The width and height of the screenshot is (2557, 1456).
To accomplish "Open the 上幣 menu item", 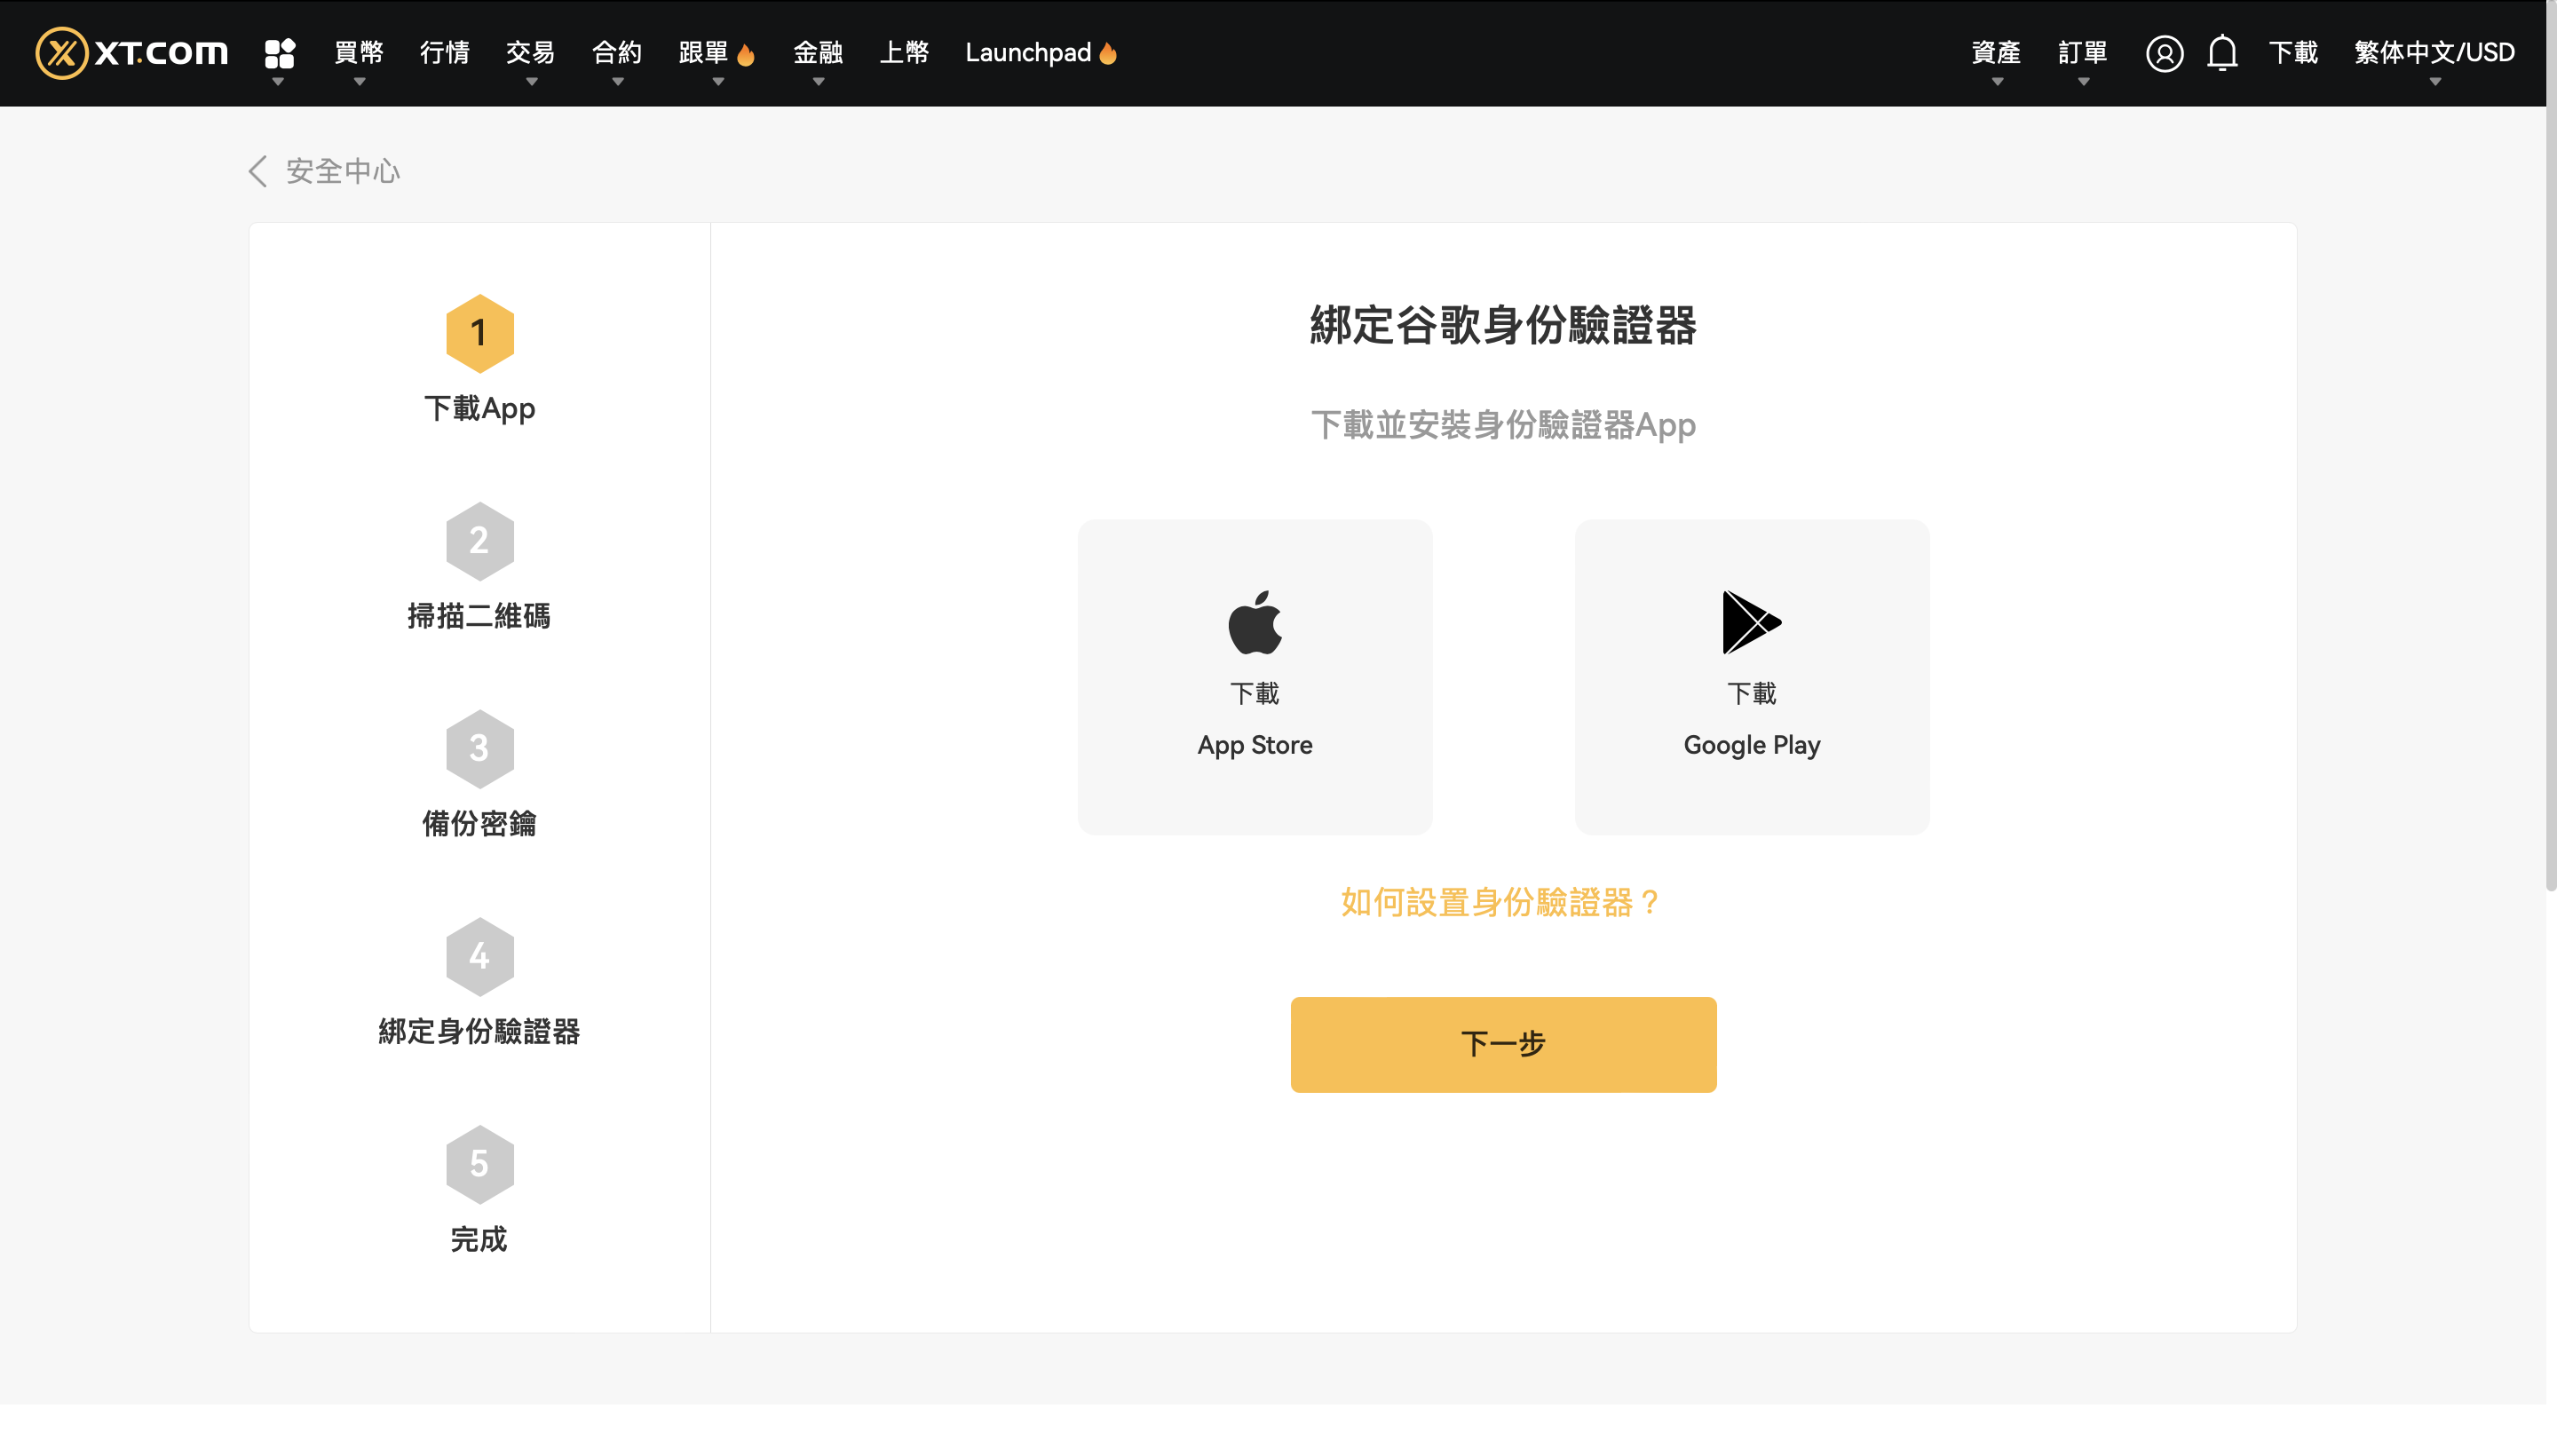I will (x=904, y=53).
